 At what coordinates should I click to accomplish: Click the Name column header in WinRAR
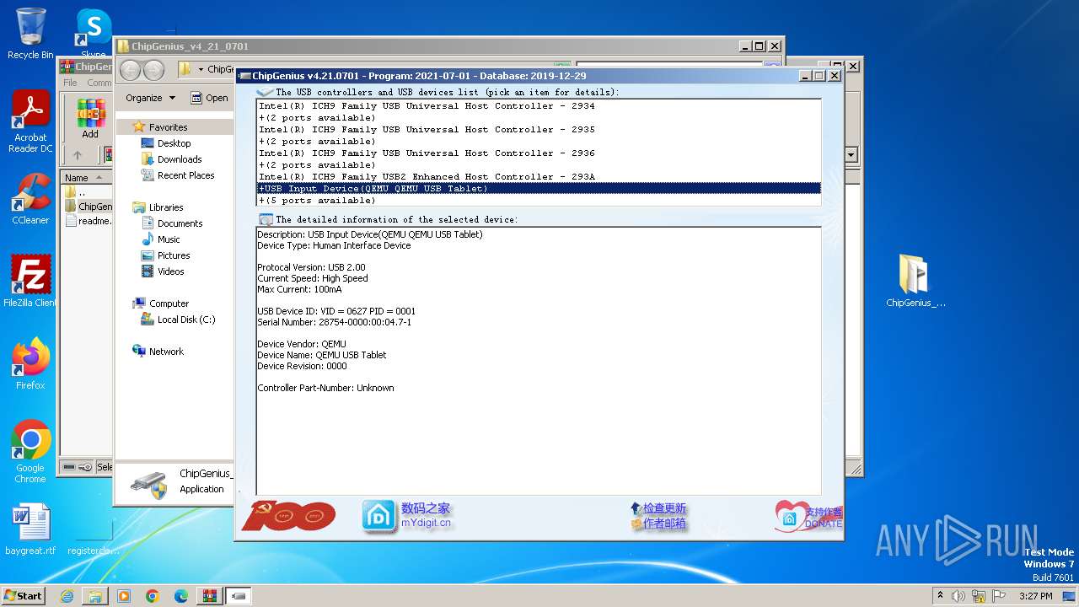coord(86,178)
